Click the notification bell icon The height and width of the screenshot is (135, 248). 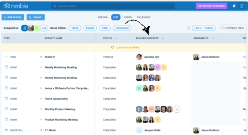pyautogui.click(x=234, y=6)
